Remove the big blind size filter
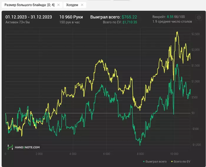206x167 pixels. [59, 5]
